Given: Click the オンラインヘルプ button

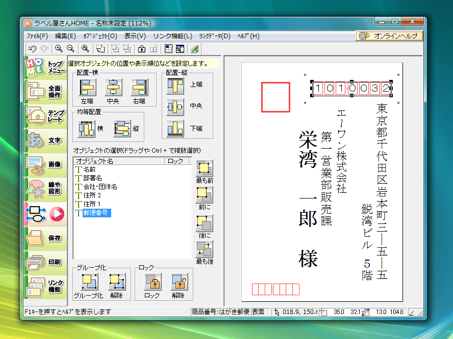Looking at the screenshot, I should (389, 36).
